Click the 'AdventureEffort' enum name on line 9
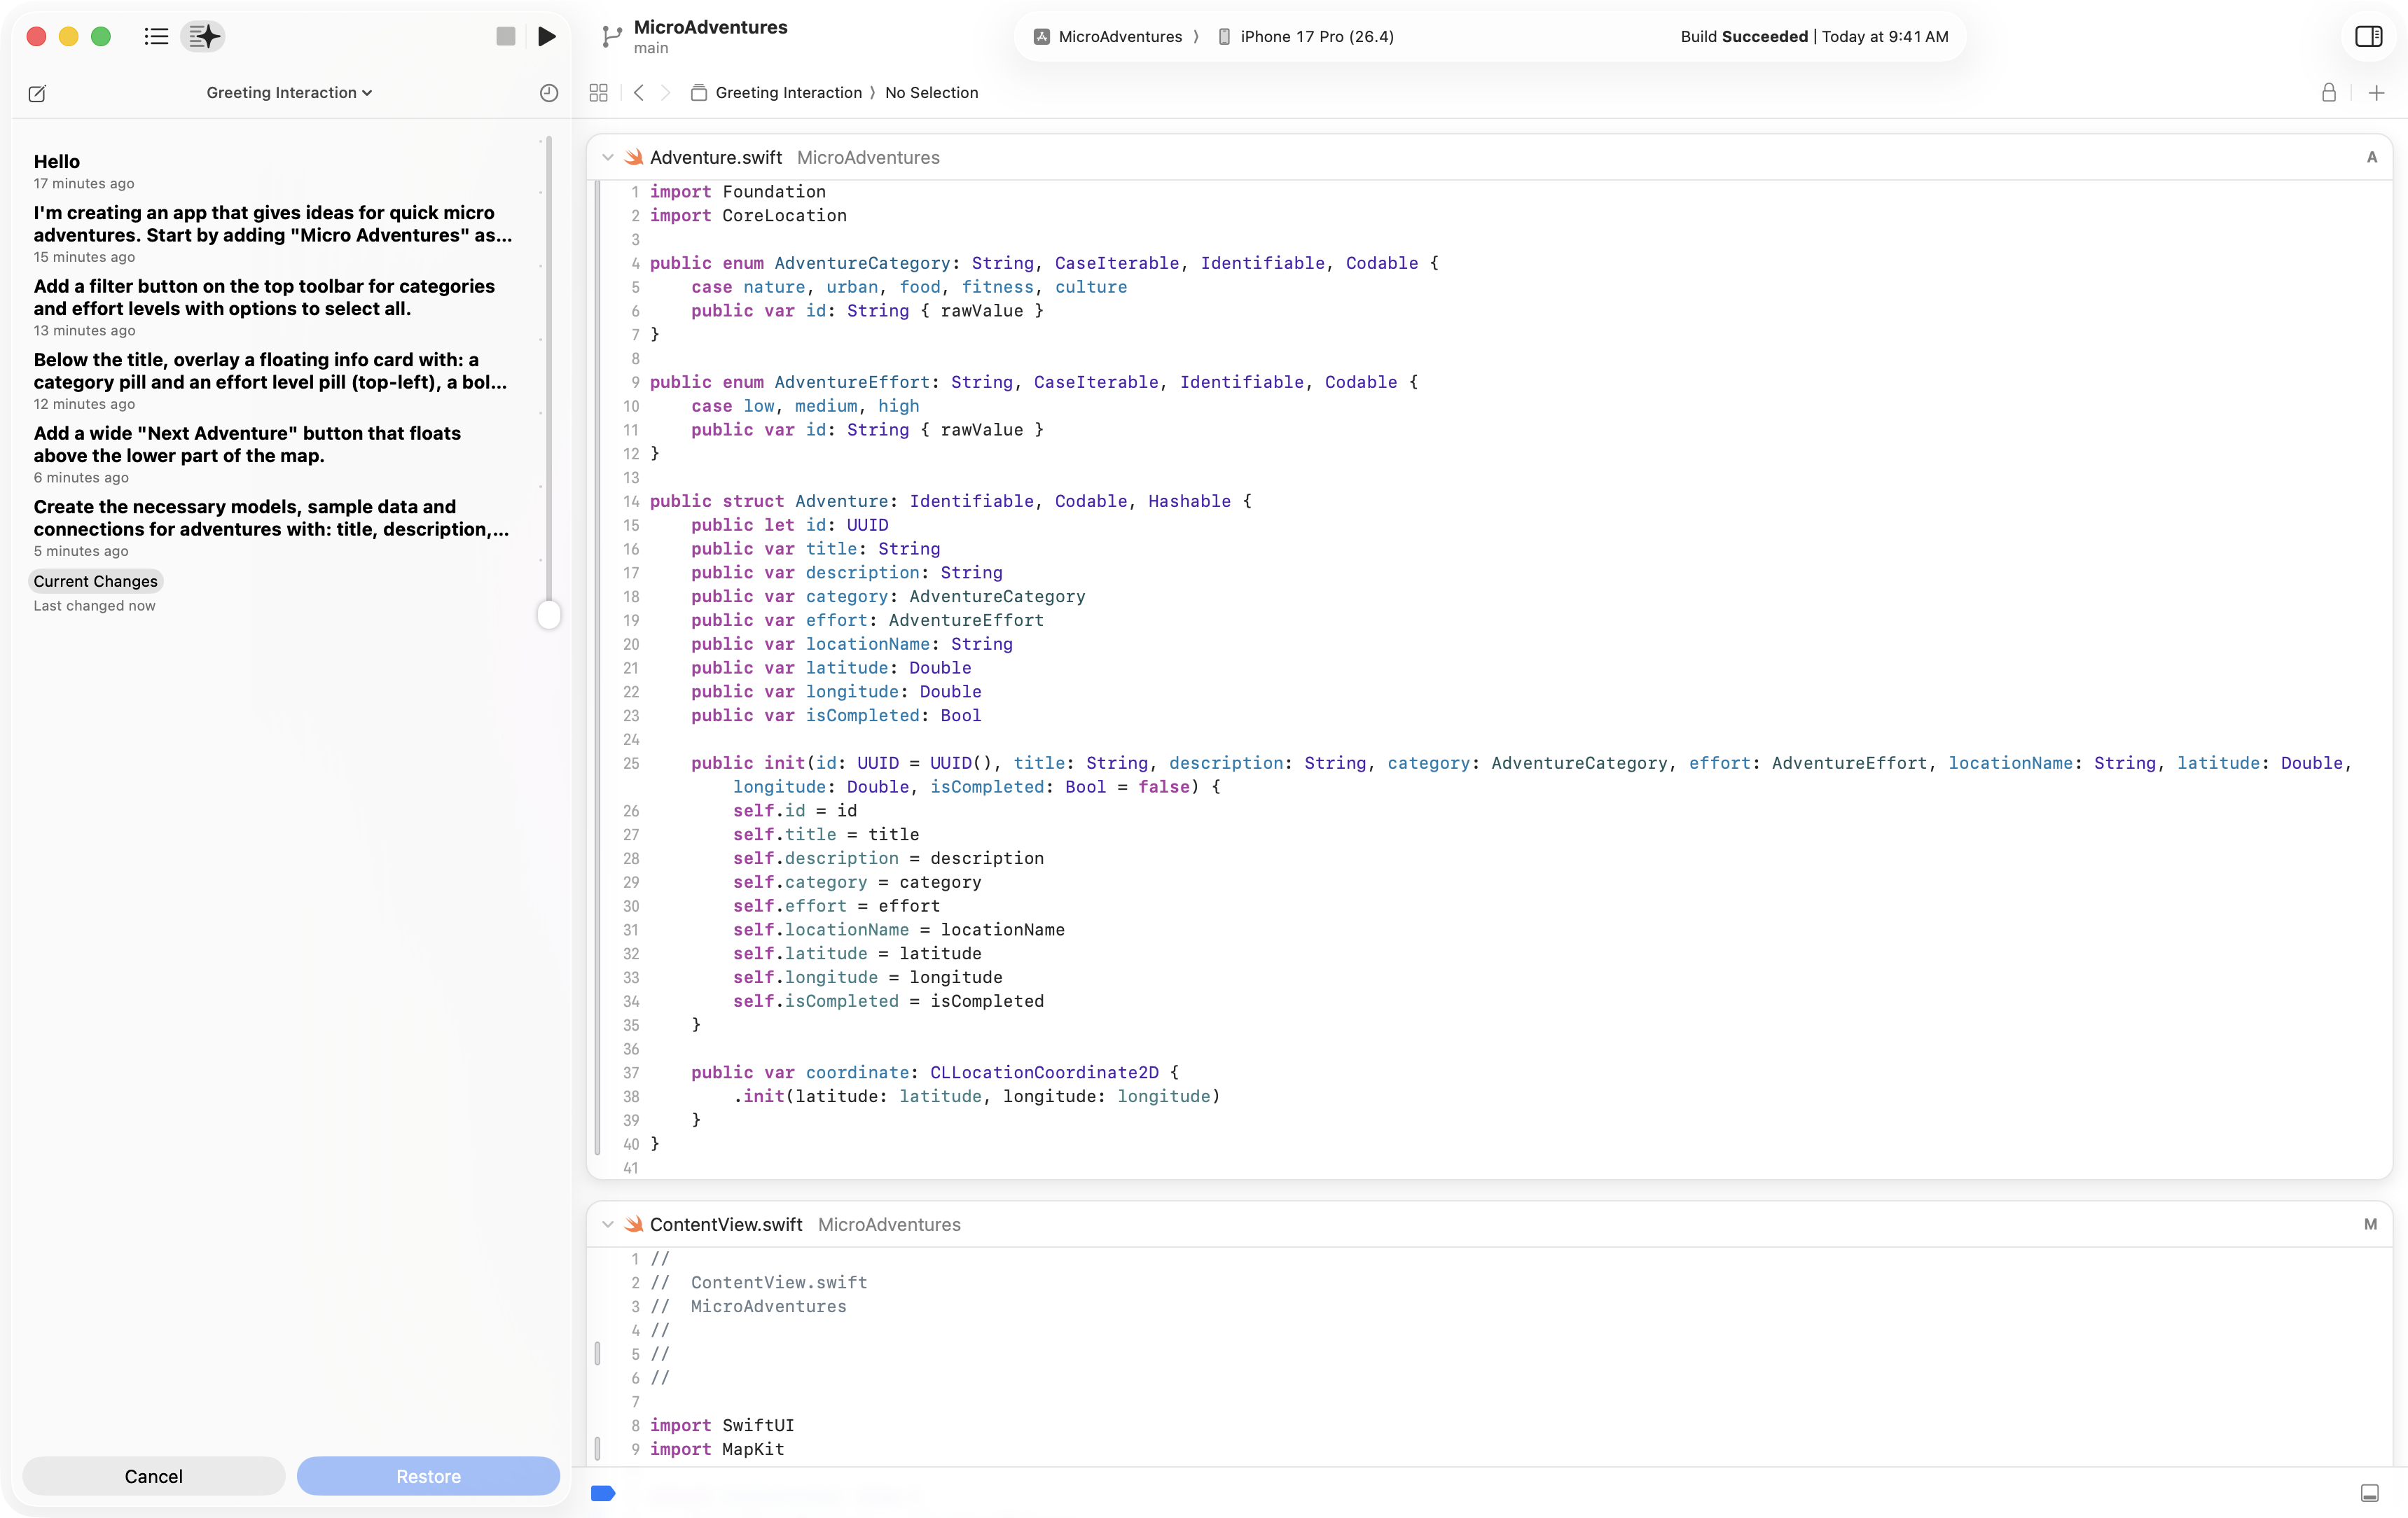2408x1518 pixels. (x=852, y=383)
